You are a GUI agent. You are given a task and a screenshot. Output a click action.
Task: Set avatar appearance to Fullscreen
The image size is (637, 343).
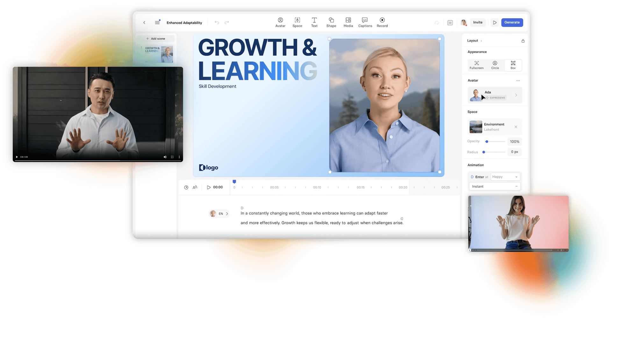(x=476, y=65)
